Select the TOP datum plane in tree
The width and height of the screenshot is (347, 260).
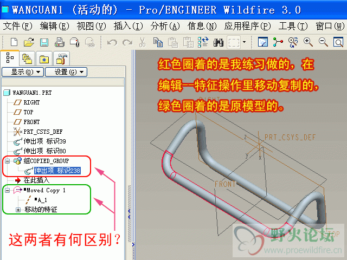[28, 112]
